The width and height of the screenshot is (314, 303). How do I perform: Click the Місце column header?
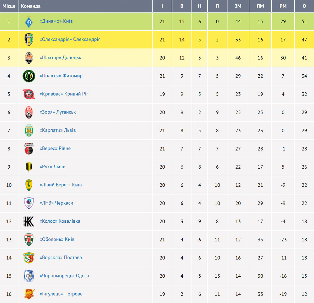click(9, 6)
